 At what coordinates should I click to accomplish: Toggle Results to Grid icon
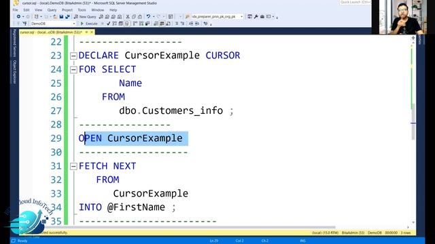(162, 24)
